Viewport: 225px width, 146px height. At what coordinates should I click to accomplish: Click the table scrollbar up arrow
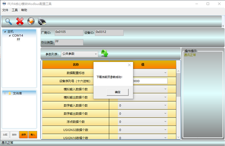(x=178, y=71)
